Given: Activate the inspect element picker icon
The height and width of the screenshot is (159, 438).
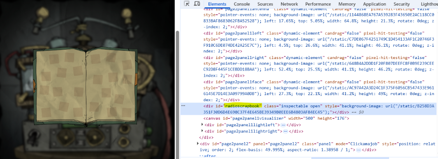Looking at the screenshot, I should pos(187,4).
